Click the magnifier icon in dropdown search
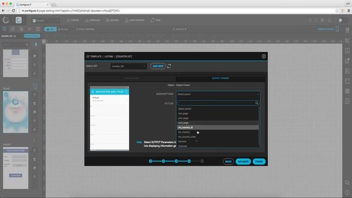The height and width of the screenshot is (198, 352). click(x=257, y=103)
